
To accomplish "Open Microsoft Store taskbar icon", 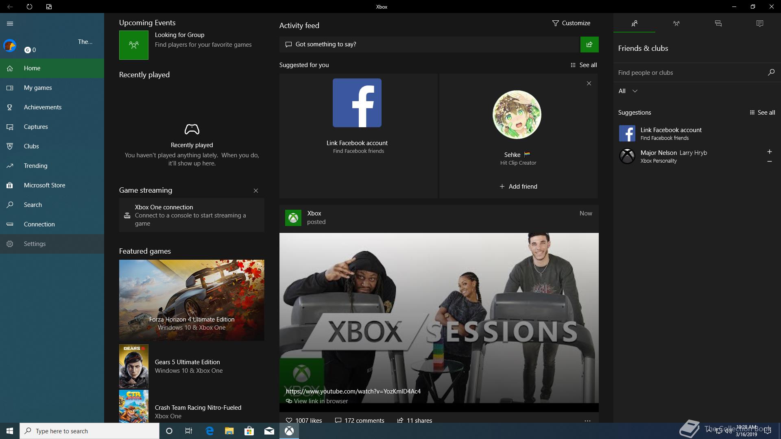I will (x=249, y=431).
